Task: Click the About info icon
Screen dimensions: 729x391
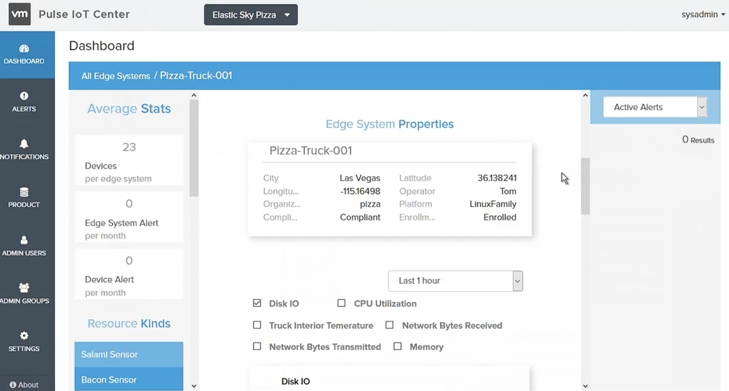Action: [13, 385]
